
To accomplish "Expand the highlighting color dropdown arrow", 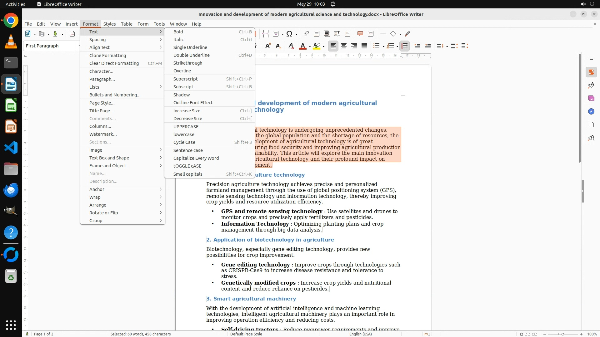I will click(324, 46).
